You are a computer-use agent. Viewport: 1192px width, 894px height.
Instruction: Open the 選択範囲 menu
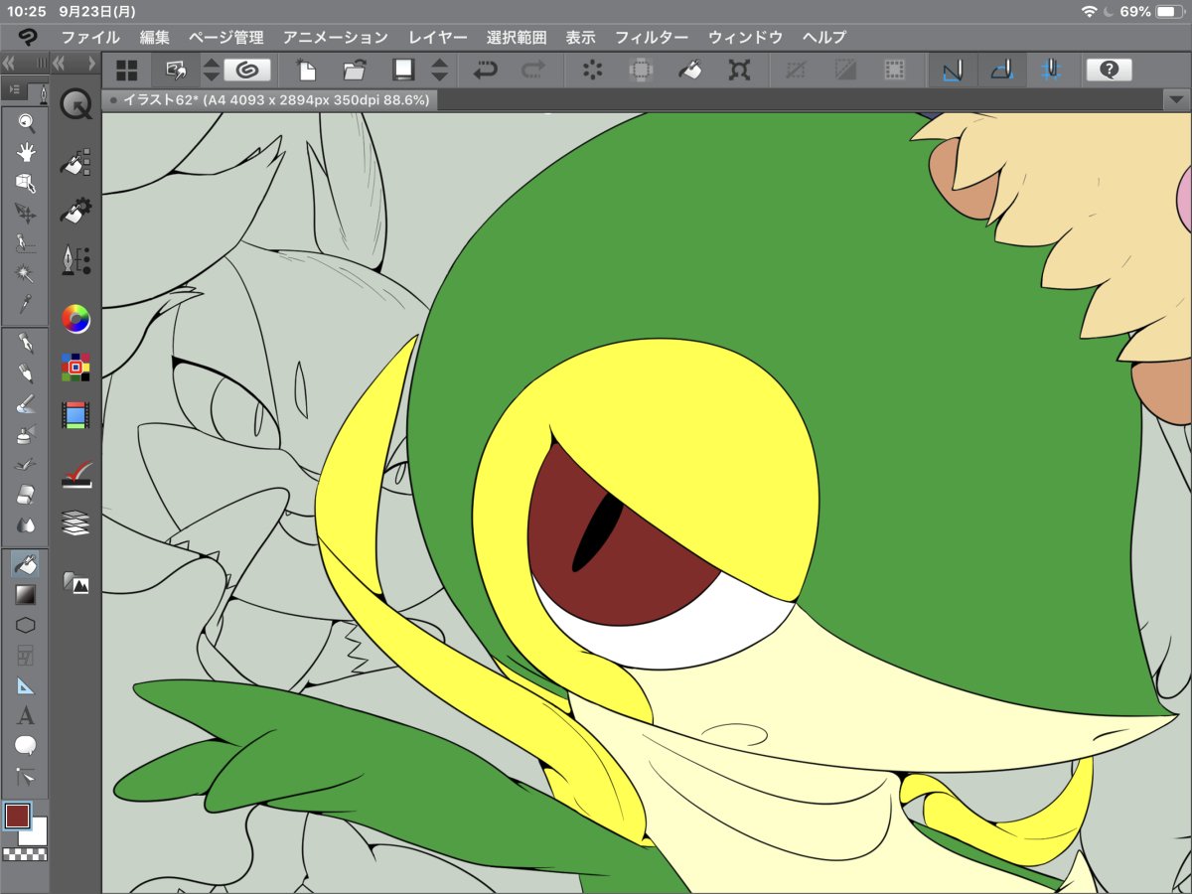(517, 38)
